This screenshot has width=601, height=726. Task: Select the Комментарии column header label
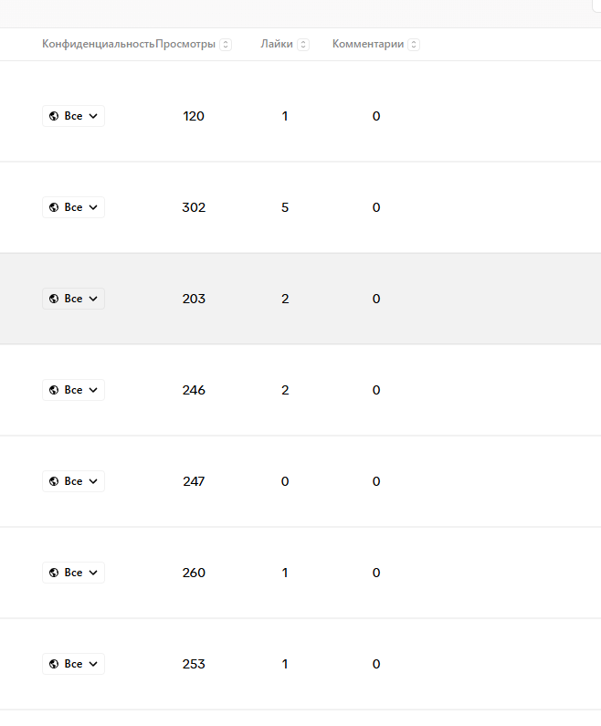click(368, 44)
